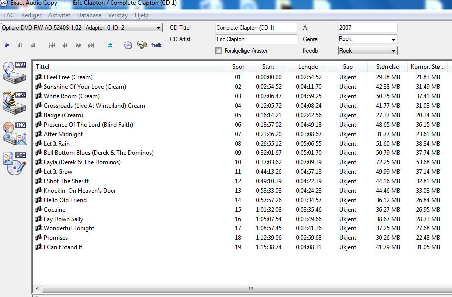452x297 pixels.
Task: Skip to next track button
Action: pos(91,45)
